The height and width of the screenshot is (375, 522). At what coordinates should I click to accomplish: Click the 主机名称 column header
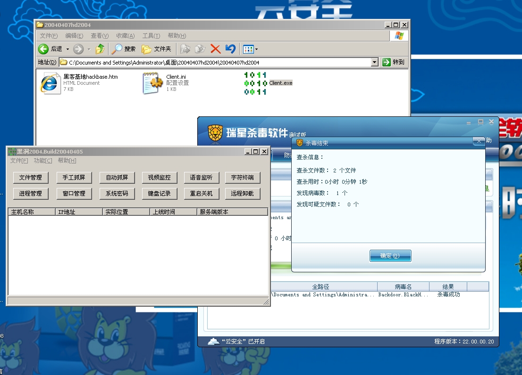tap(32, 212)
